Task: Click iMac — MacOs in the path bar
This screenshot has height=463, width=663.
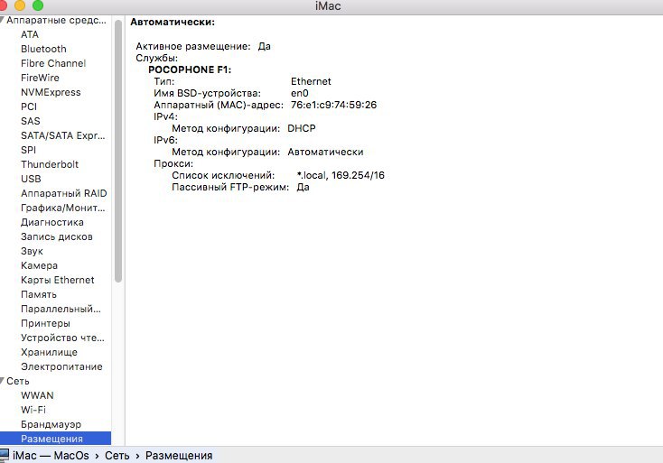Action: pyautogui.click(x=51, y=456)
